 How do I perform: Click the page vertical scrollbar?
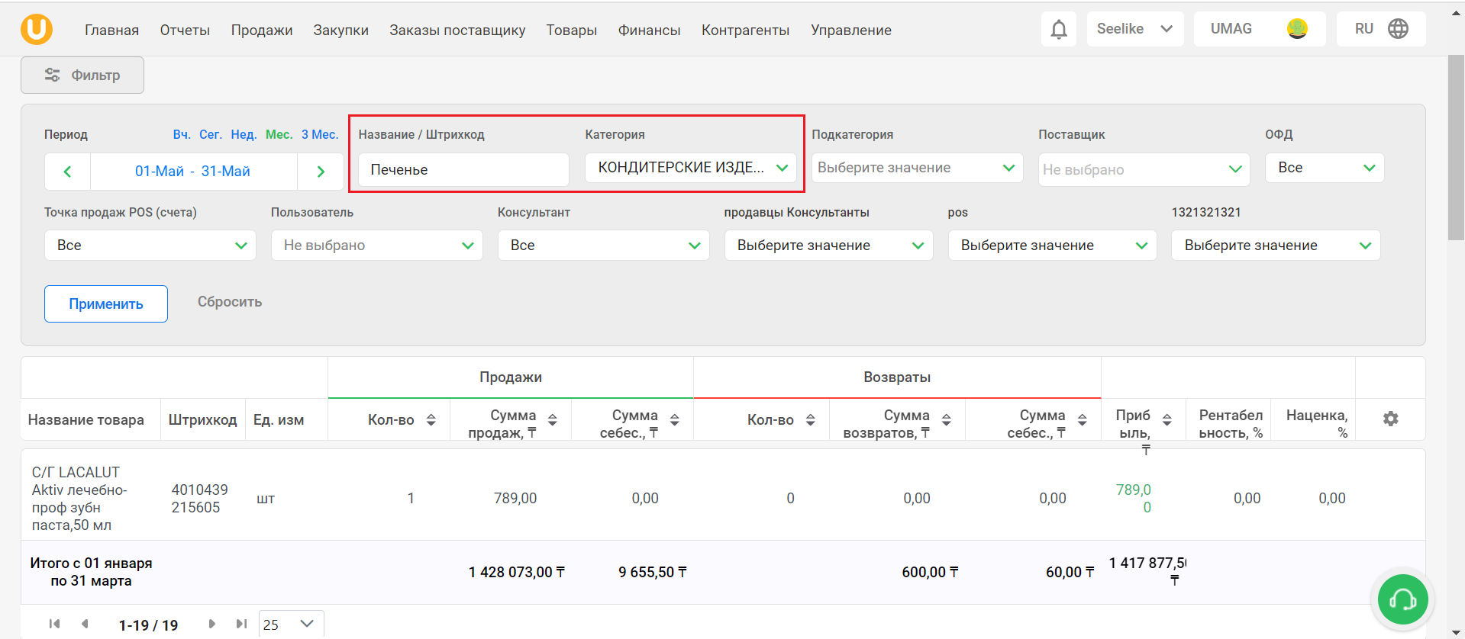coord(1456,148)
